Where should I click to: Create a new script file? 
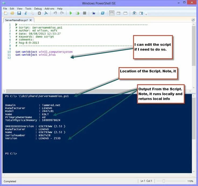click(6, 13)
